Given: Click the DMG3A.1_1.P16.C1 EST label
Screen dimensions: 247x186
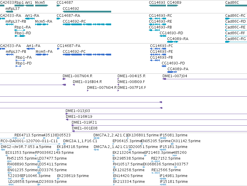Looking at the screenshot, I should (x=80, y=141).
